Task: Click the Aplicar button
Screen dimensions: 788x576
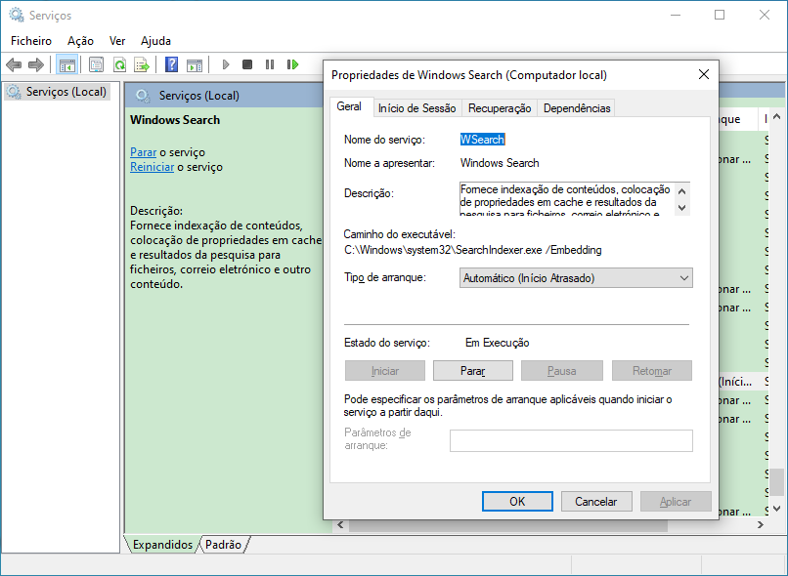Action: [676, 501]
